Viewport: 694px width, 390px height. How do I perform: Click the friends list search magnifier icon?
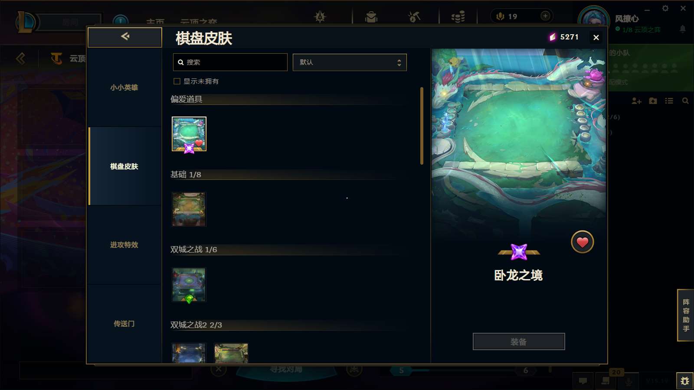685,101
